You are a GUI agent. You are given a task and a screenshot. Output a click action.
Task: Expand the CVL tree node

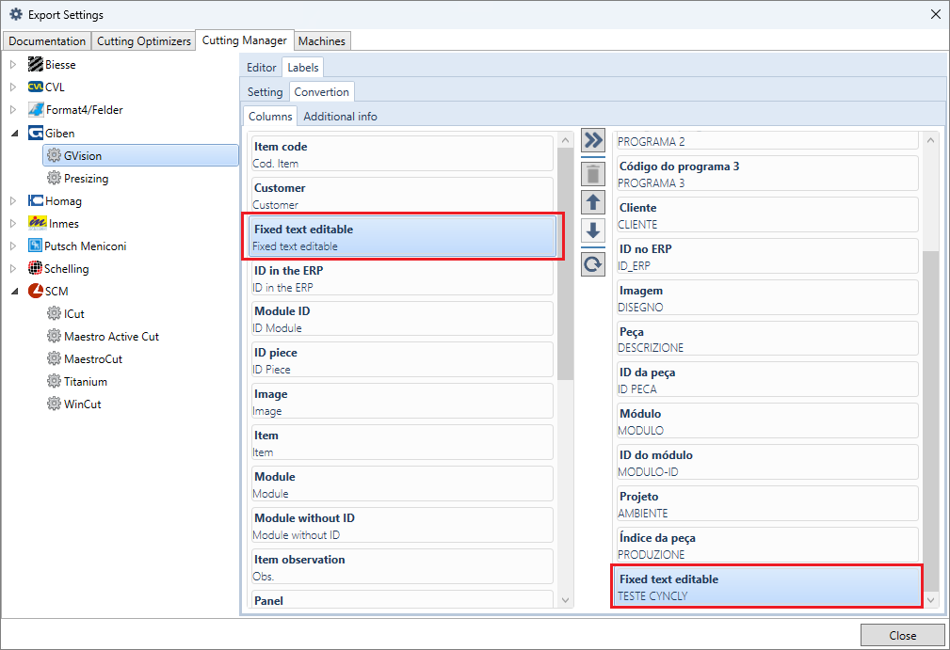point(13,87)
